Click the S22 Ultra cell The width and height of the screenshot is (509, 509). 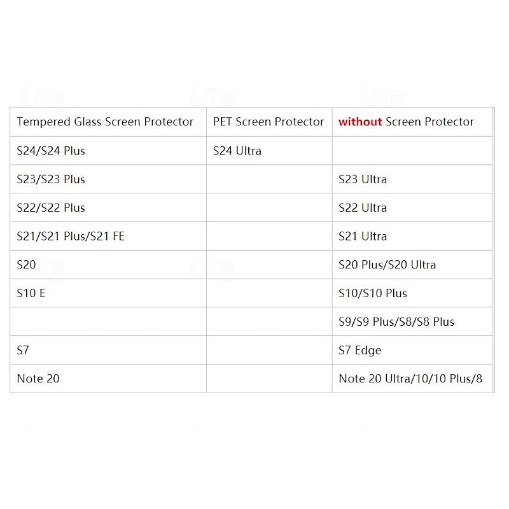pyautogui.click(x=363, y=207)
